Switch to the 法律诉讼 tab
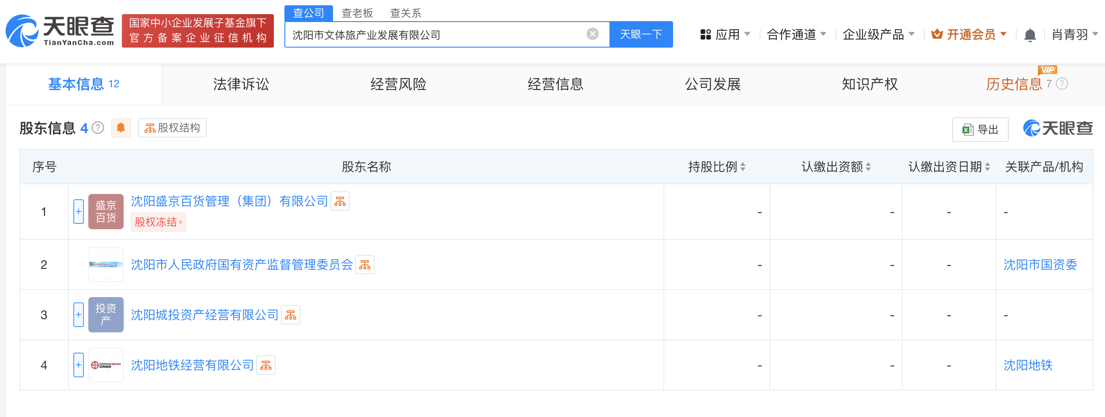Image resolution: width=1105 pixels, height=417 pixels. tap(241, 84)
